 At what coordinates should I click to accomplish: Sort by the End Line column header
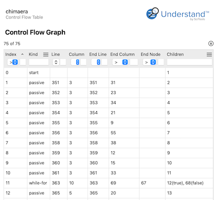[x=98, y=54]
